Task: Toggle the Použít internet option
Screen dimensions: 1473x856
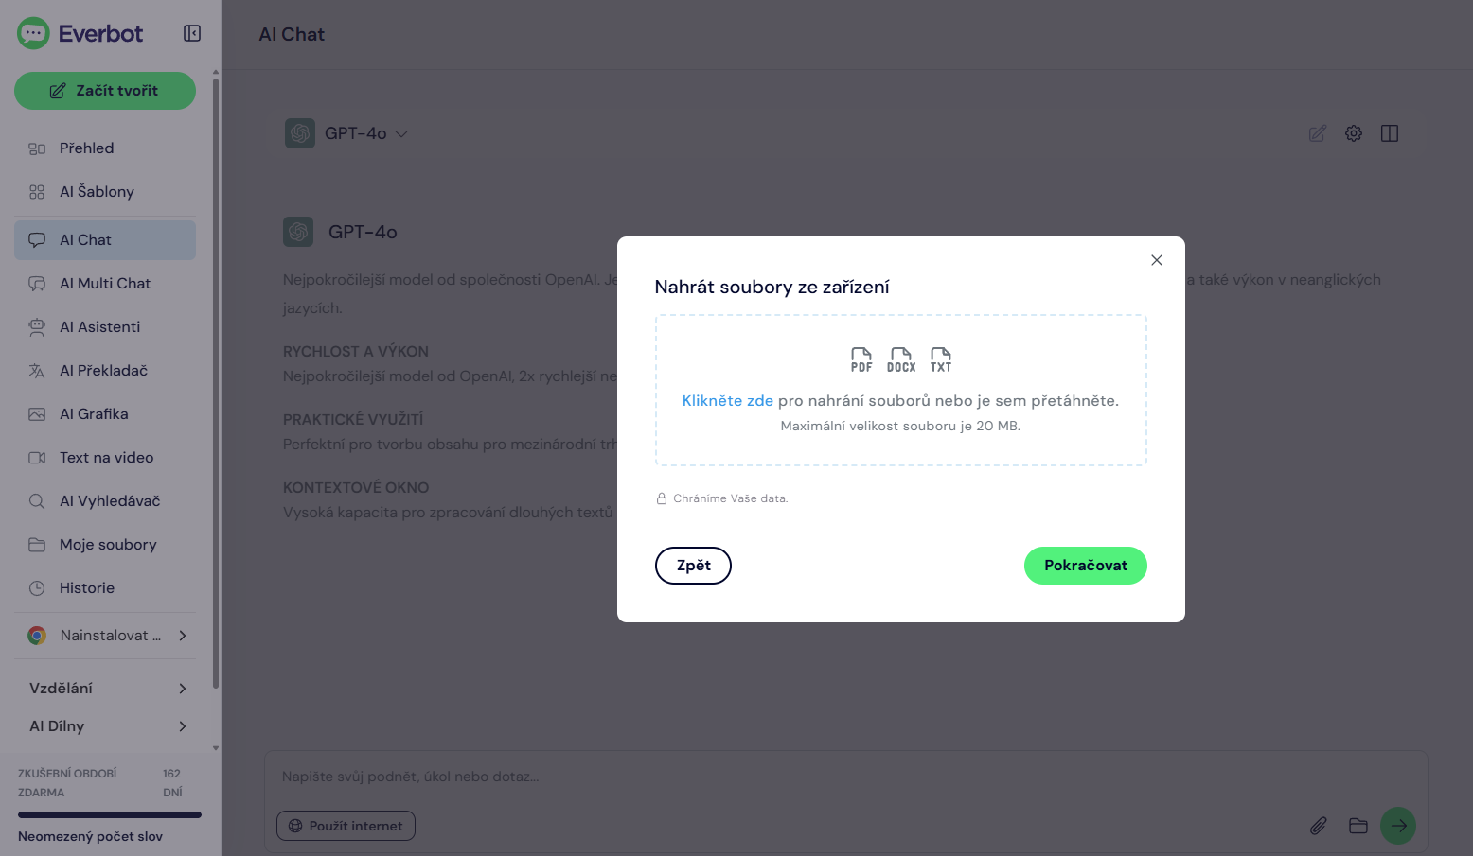Action: click(346, 826)
